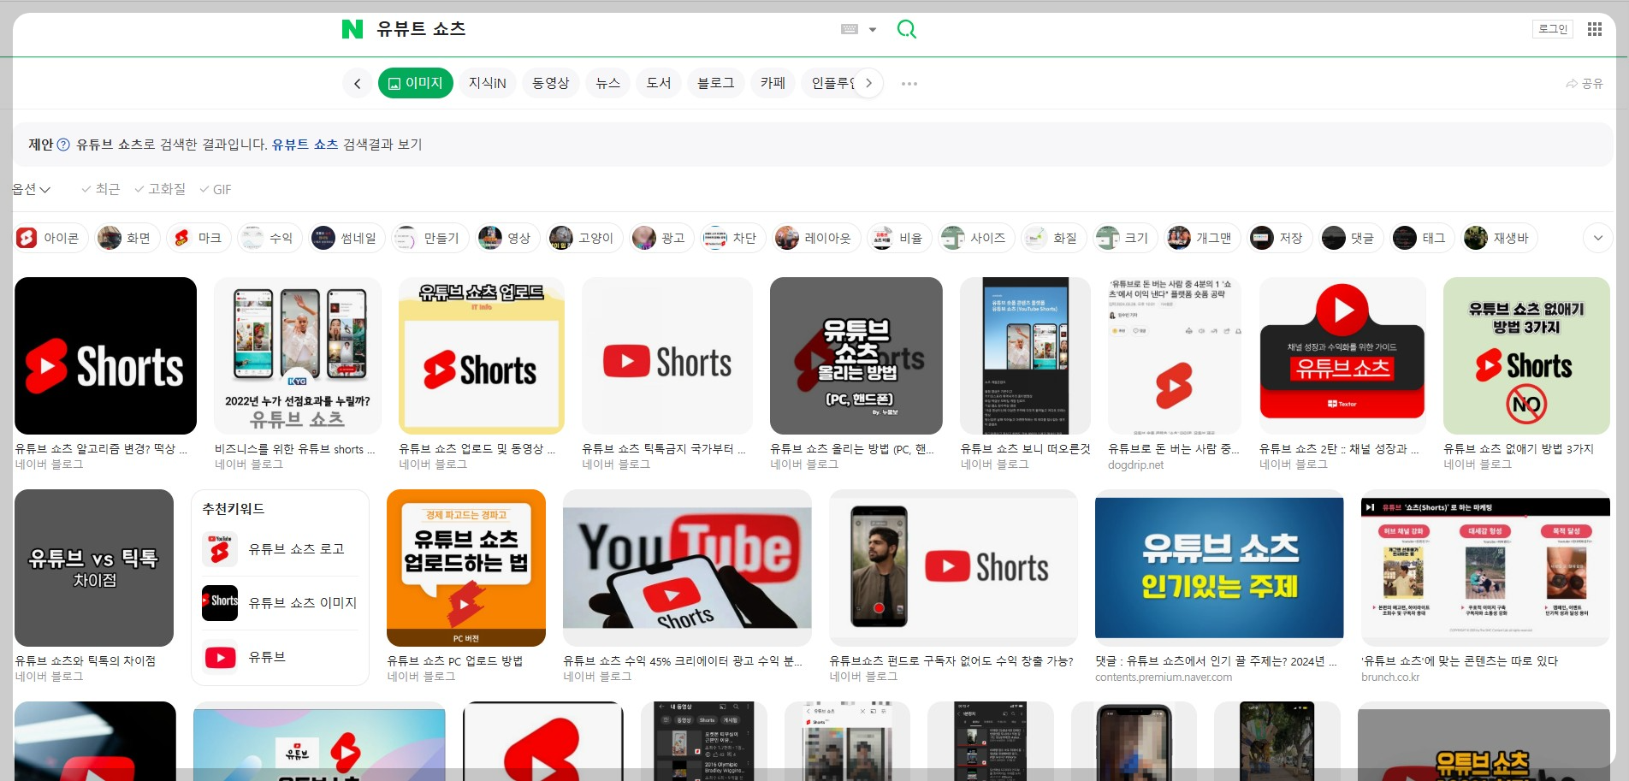The height and width of the screenshot is (781, 1629).
Task: Open the virtual keyboard icon in search bar
Action: (x=850, y=29)
